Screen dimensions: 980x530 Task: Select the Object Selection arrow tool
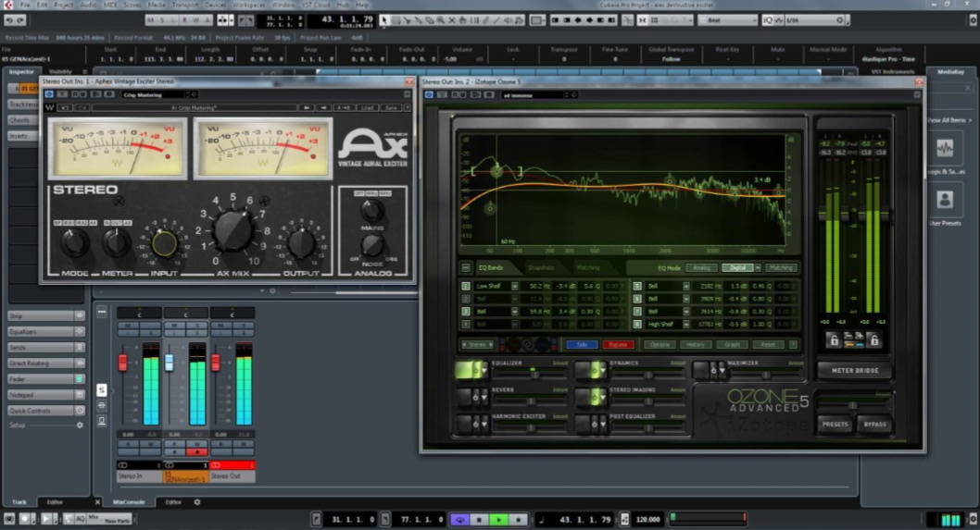(383, 20)
